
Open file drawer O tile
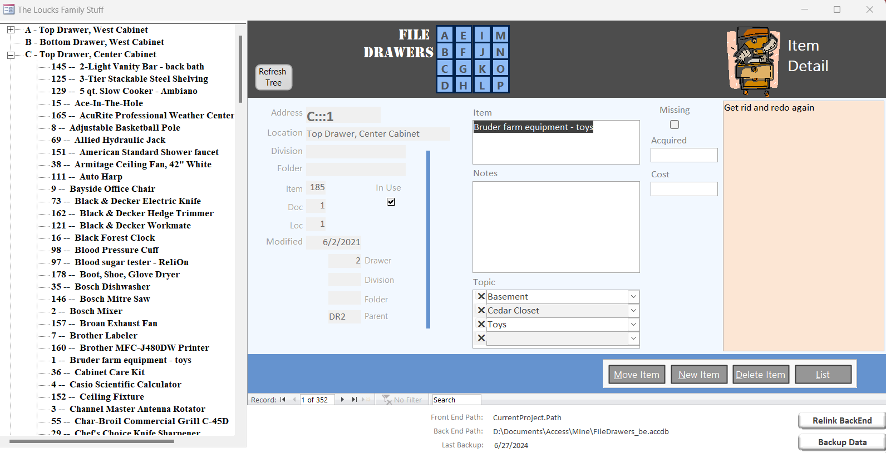point(500,68)
